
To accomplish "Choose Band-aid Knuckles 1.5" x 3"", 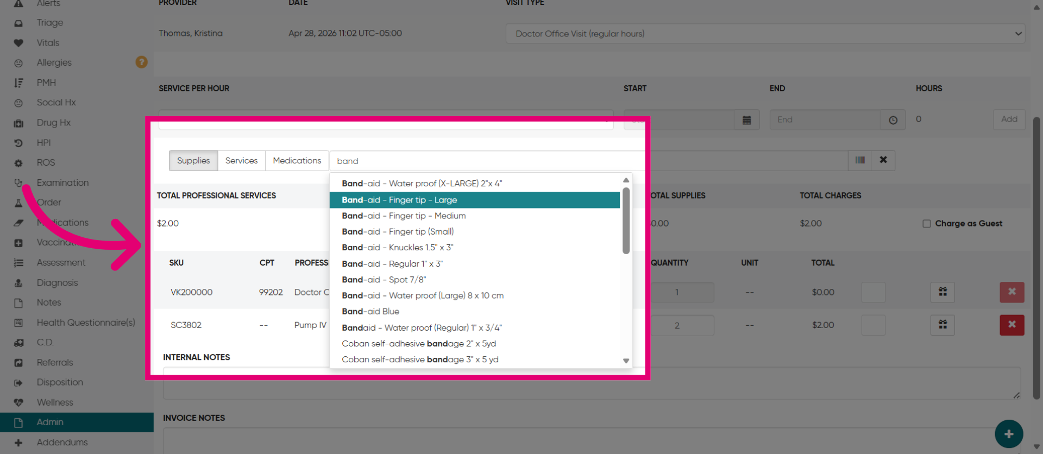I will coord(475,247).
